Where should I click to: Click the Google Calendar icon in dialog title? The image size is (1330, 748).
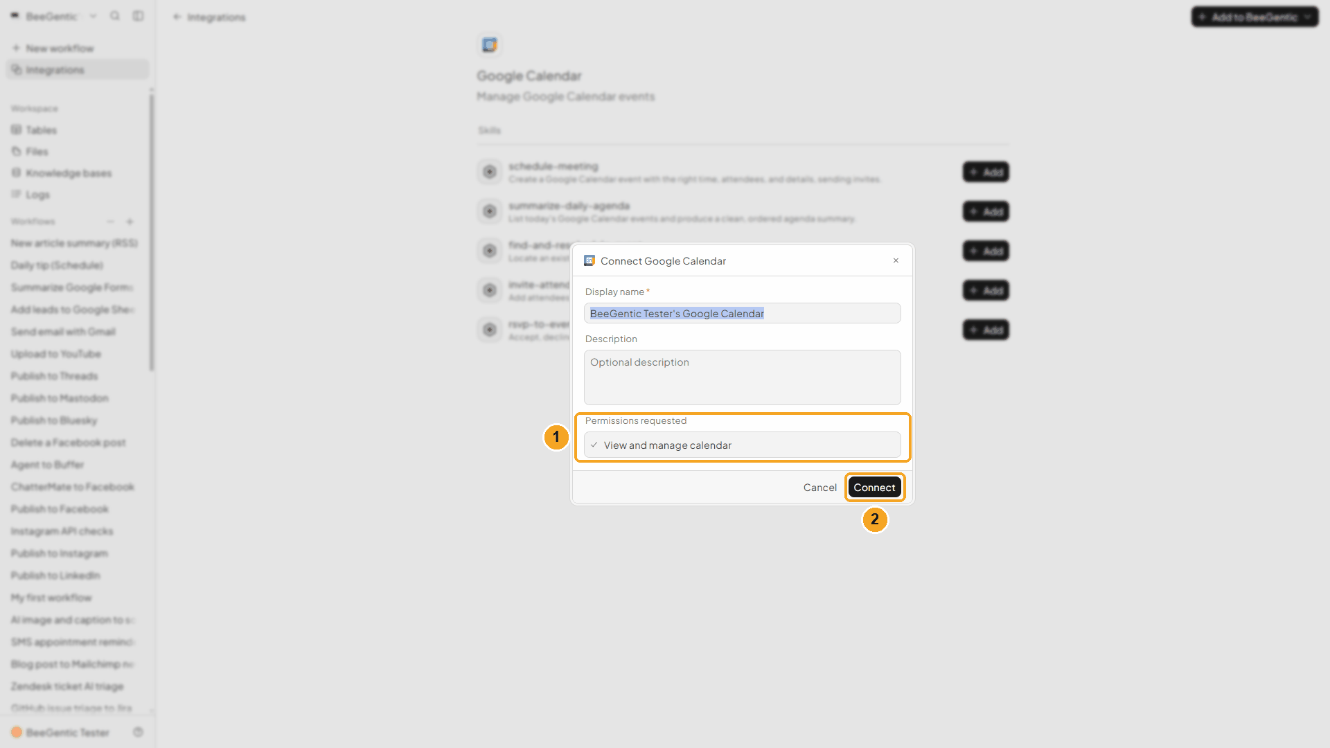click(589, 260)
